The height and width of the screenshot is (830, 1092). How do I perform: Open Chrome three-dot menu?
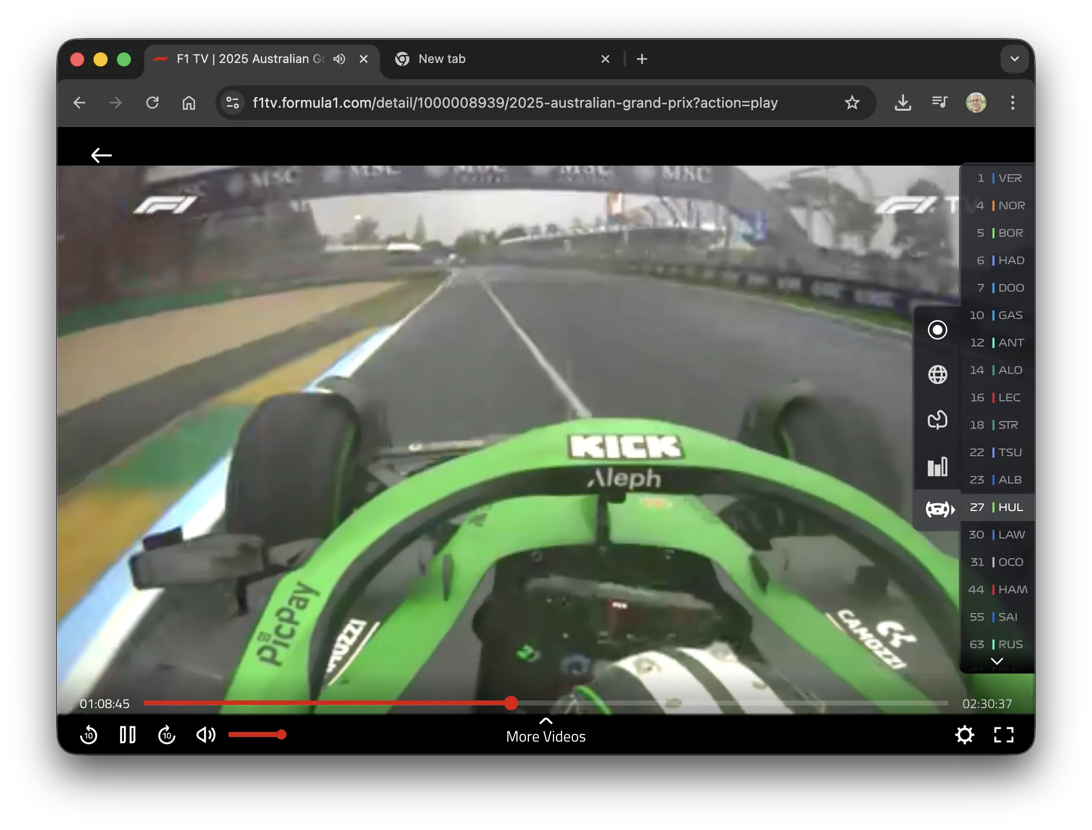(1012, 103)
